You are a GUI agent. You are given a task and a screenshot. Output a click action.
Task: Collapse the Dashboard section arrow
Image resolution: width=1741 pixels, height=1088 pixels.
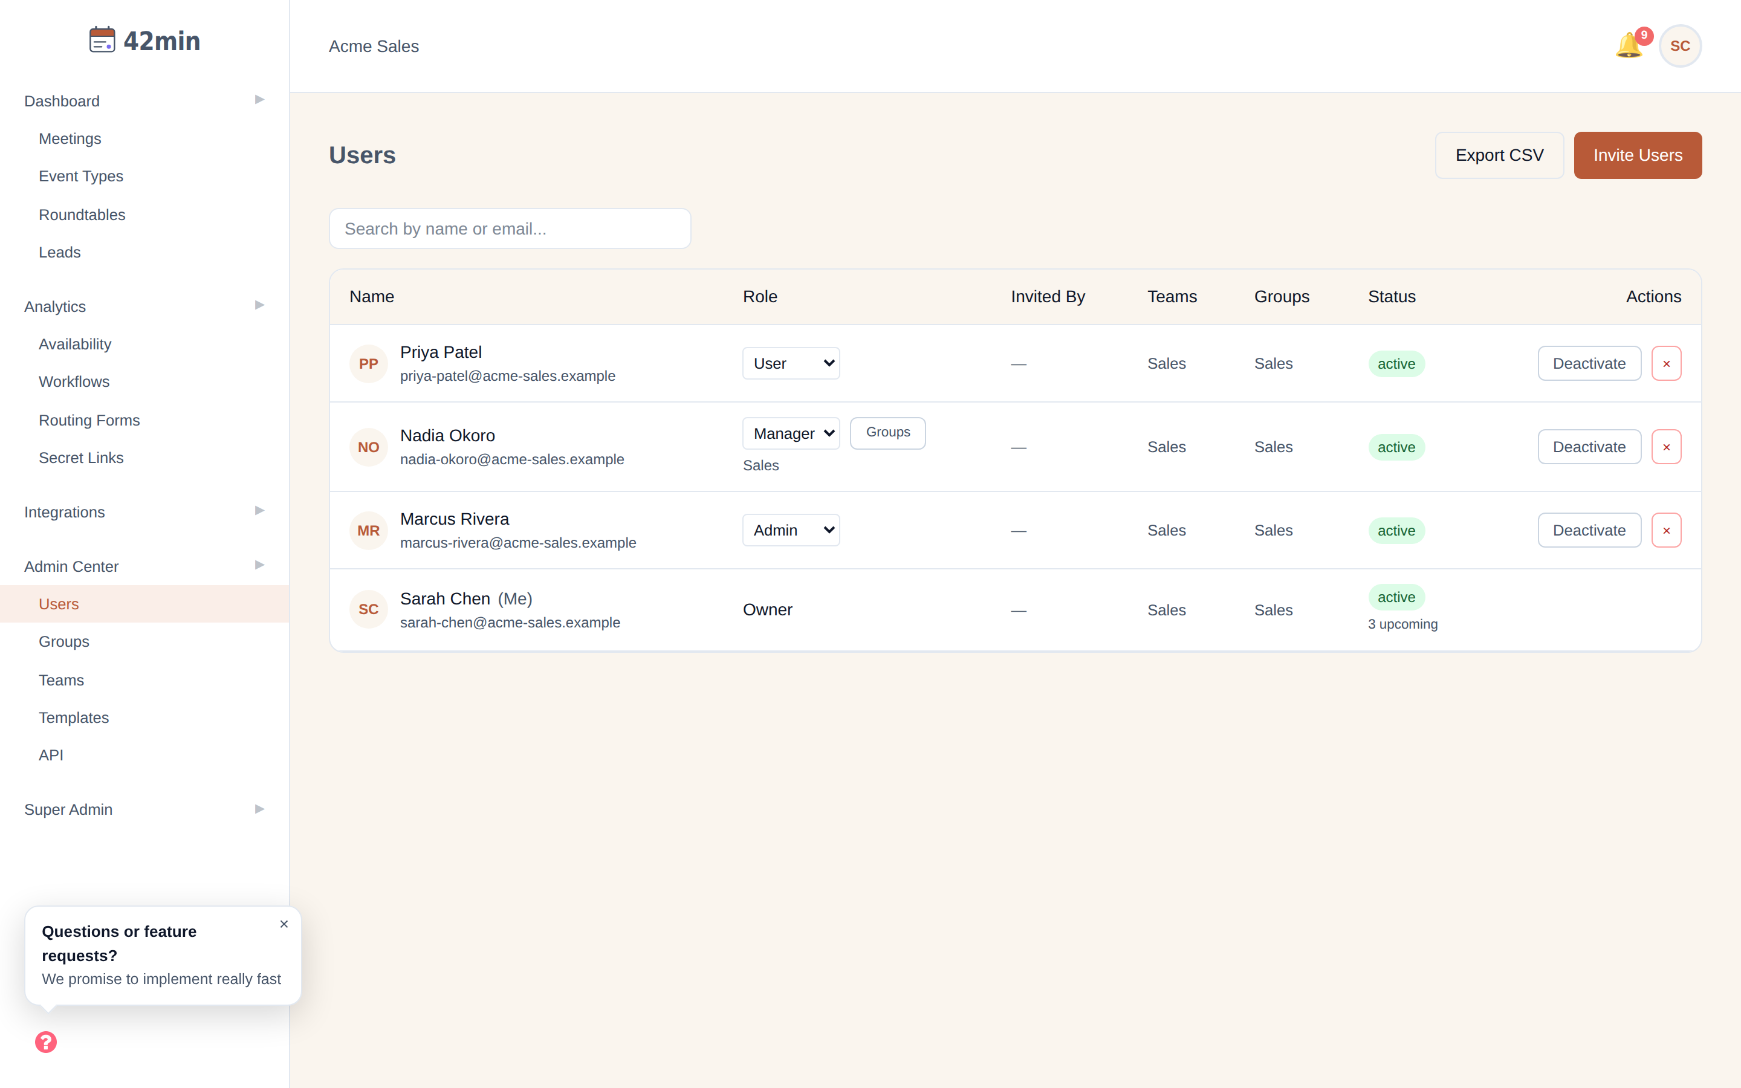260,100
